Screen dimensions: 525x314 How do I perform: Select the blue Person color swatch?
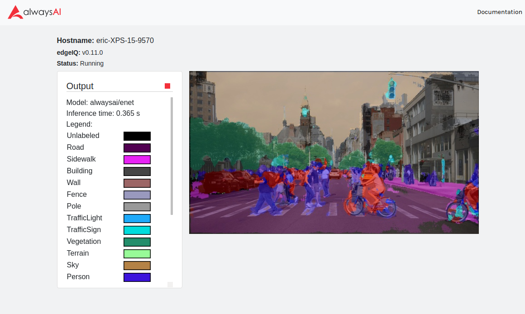[x=137, y=277]
